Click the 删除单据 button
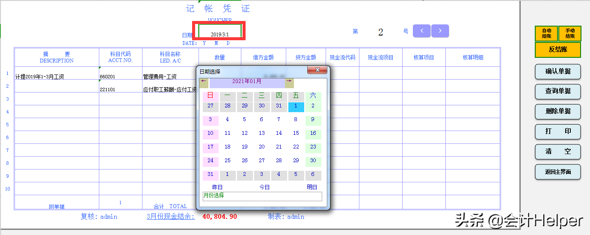590x235 pixels. (558, 111)
